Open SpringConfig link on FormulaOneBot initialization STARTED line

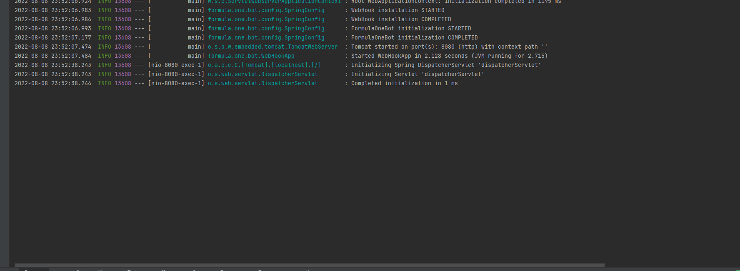click(x=266, y=28)
